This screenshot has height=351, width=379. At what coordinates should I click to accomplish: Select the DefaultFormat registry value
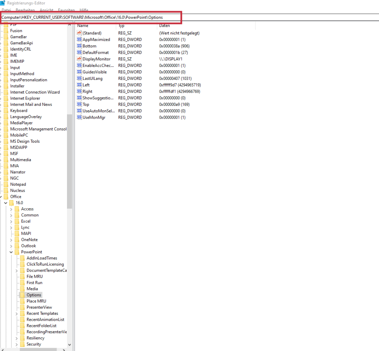(95, 53)
